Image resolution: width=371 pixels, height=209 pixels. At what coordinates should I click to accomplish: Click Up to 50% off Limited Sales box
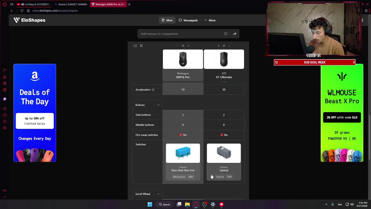[35, 121]
